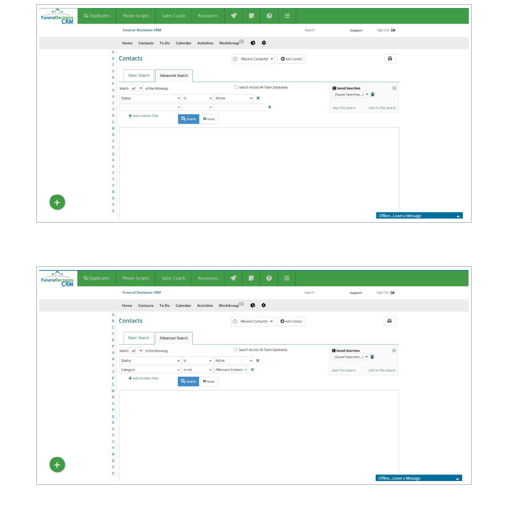Screen dimensions: 507x515
Task: Open the sticky note icon in the lower screenshot
Action: (251, 278)
